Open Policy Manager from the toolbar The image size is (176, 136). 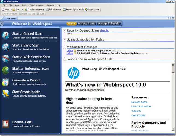tap(54, 9)
